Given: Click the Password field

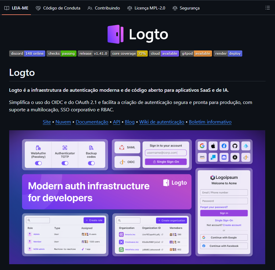Looking at the screenshot, I should [224, 201].
